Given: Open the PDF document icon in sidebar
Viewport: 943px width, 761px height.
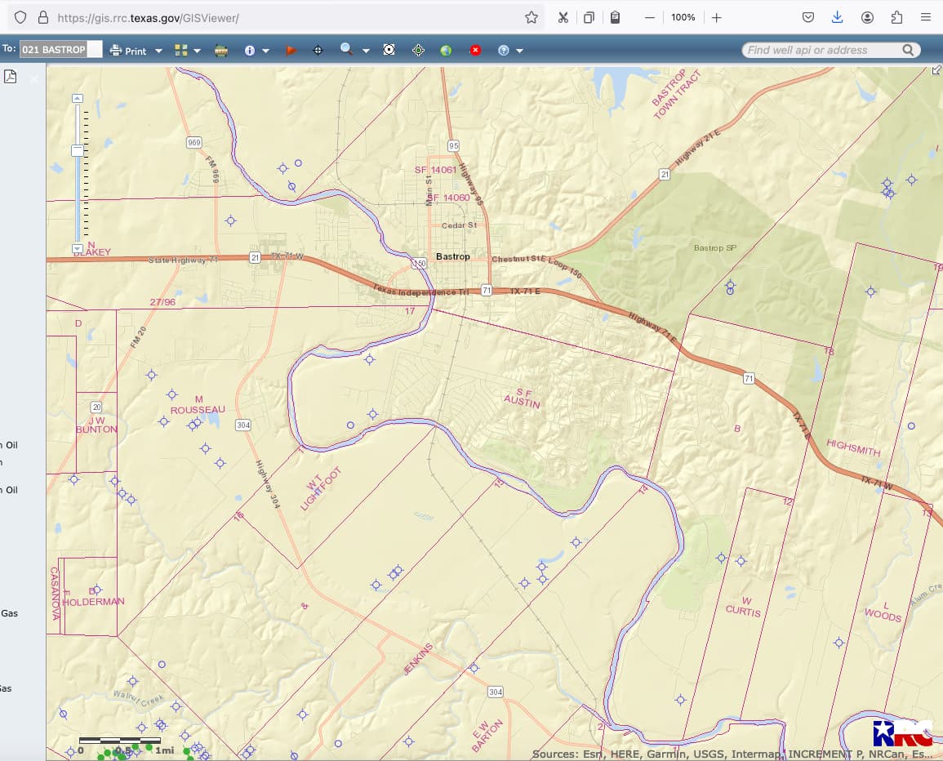Looking at the screenshot, I should pyautogui.click(x=11, y=77).
